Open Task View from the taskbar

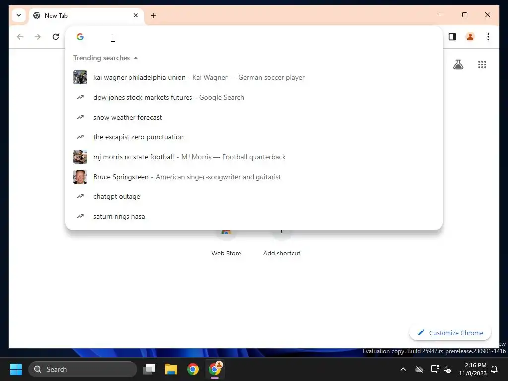pyautogui.click(x=150, y=369)
